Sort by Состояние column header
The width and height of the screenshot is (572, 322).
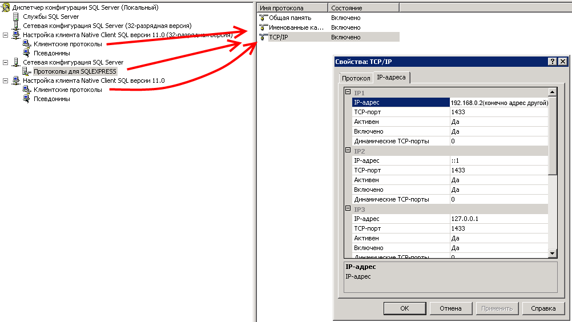(364, 7)
